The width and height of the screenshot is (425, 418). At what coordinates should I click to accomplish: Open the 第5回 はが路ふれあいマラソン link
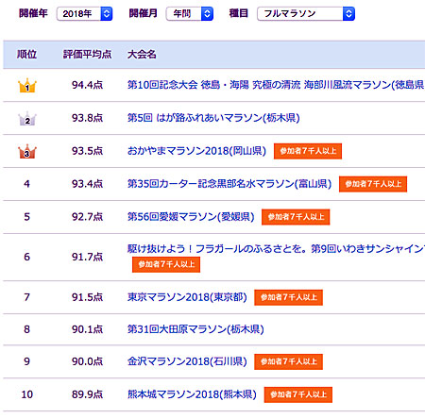213,118
